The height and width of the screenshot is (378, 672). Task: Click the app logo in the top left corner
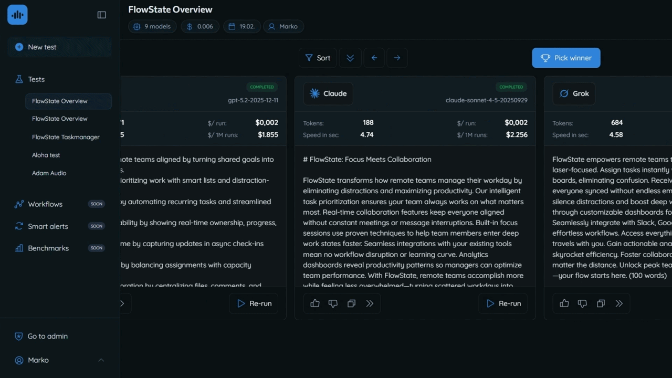coord(17,15)
